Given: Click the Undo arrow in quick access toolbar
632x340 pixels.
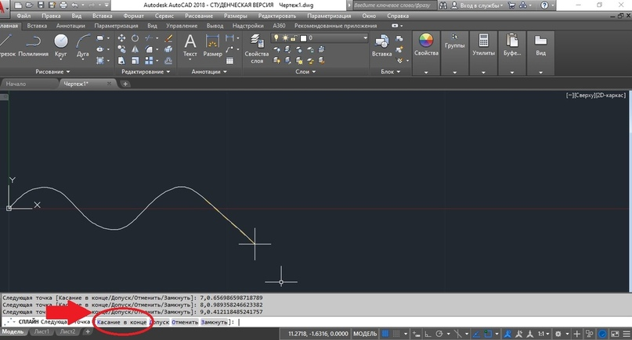Looking at the screenshot, I should tap(74, 5).
